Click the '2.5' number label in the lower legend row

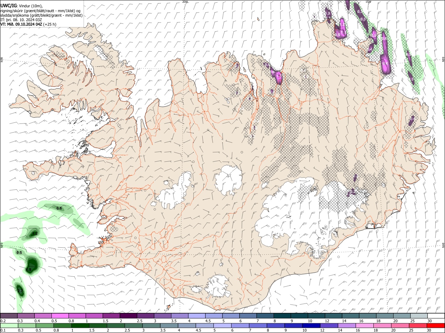[127, 330]
